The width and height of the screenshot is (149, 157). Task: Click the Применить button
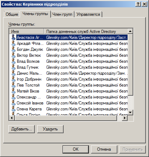132,149
